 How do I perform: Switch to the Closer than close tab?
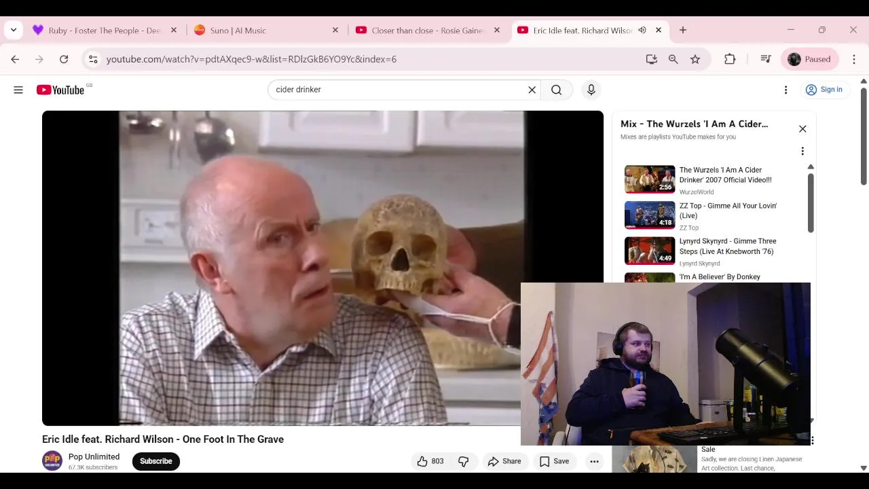tap(428, 30)
